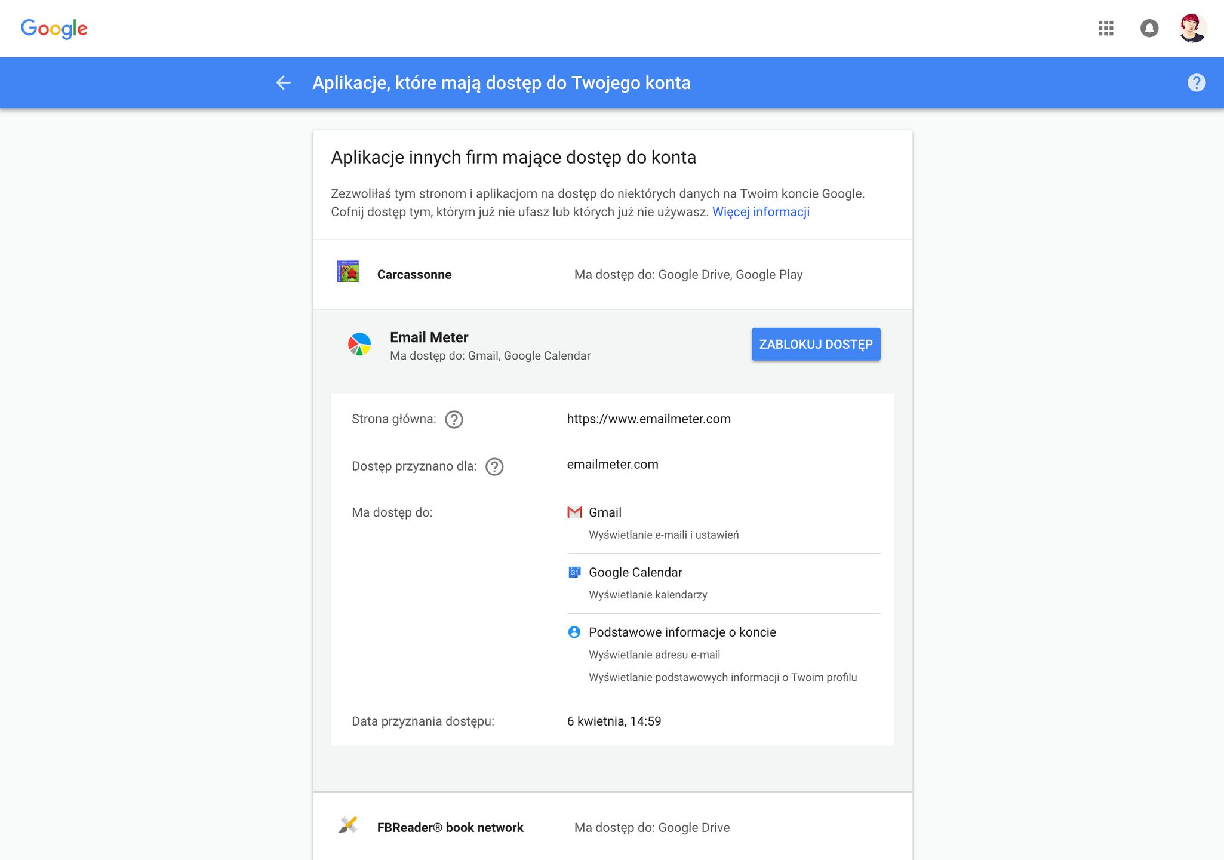This screenshot has height=860, width=1224.
Task: Click help icon next to Strona główna
Action: click(454, 420)
